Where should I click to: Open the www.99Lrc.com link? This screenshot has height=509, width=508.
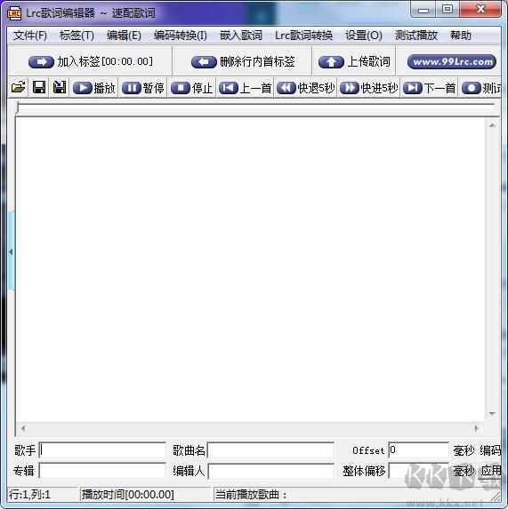pos(452,61)
